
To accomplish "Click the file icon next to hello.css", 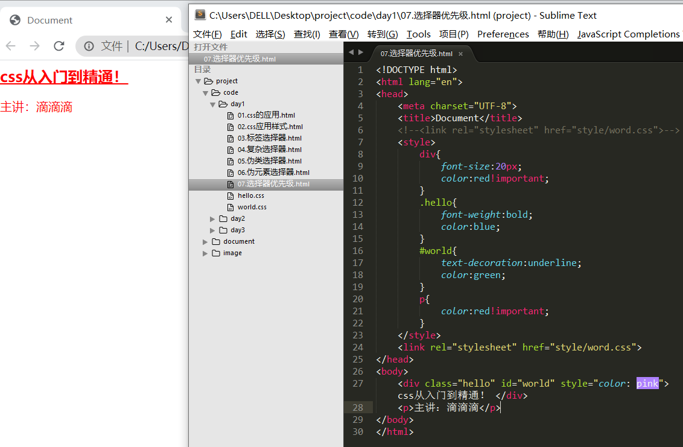I will [x=229, y=195].
